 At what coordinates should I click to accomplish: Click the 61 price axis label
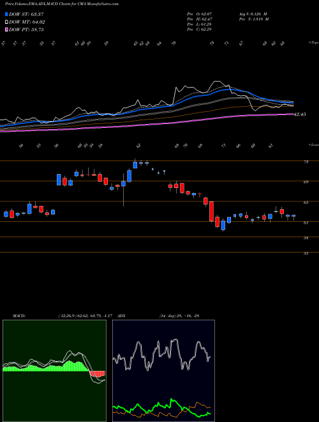click(306, 223)
